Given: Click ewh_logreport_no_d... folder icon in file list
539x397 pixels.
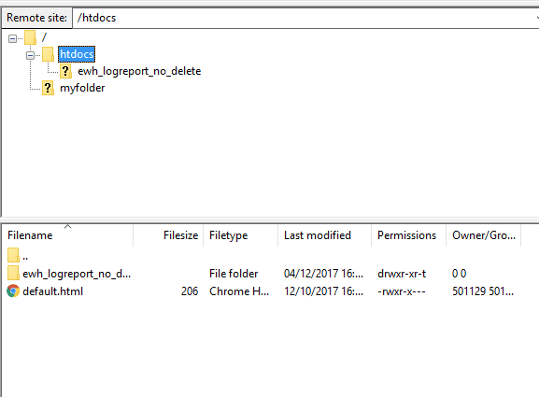Looking at the screenshot, I should [13, 273].
